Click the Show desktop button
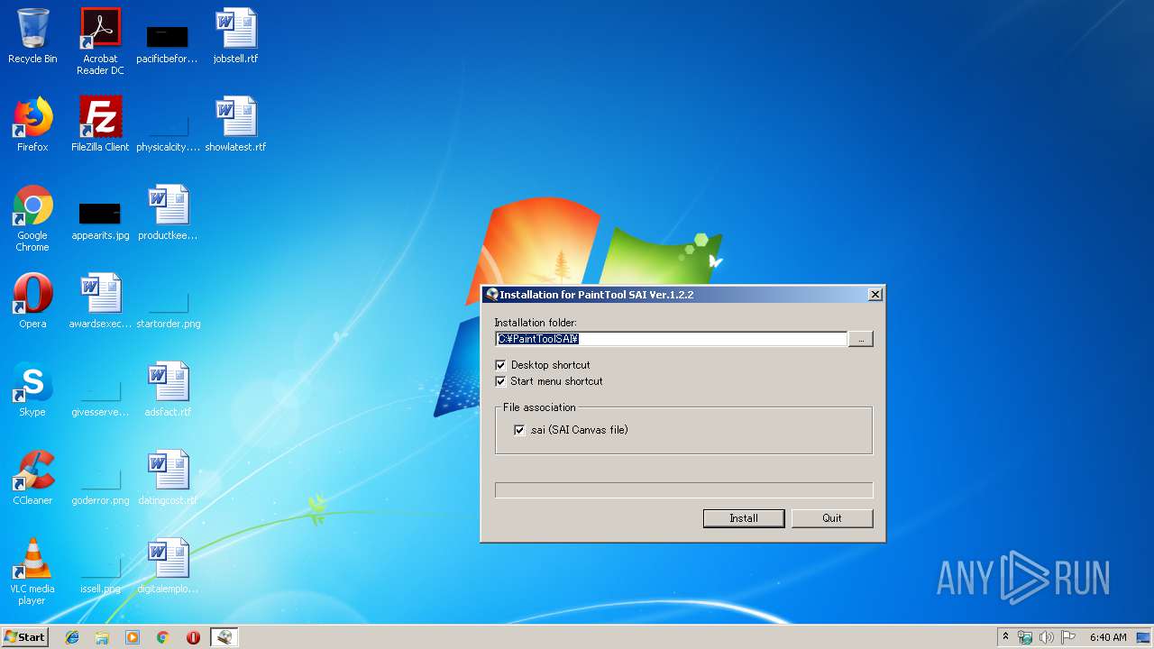Image resolution: width=1154 pixels, height=649 pixels. point(1145,637)
